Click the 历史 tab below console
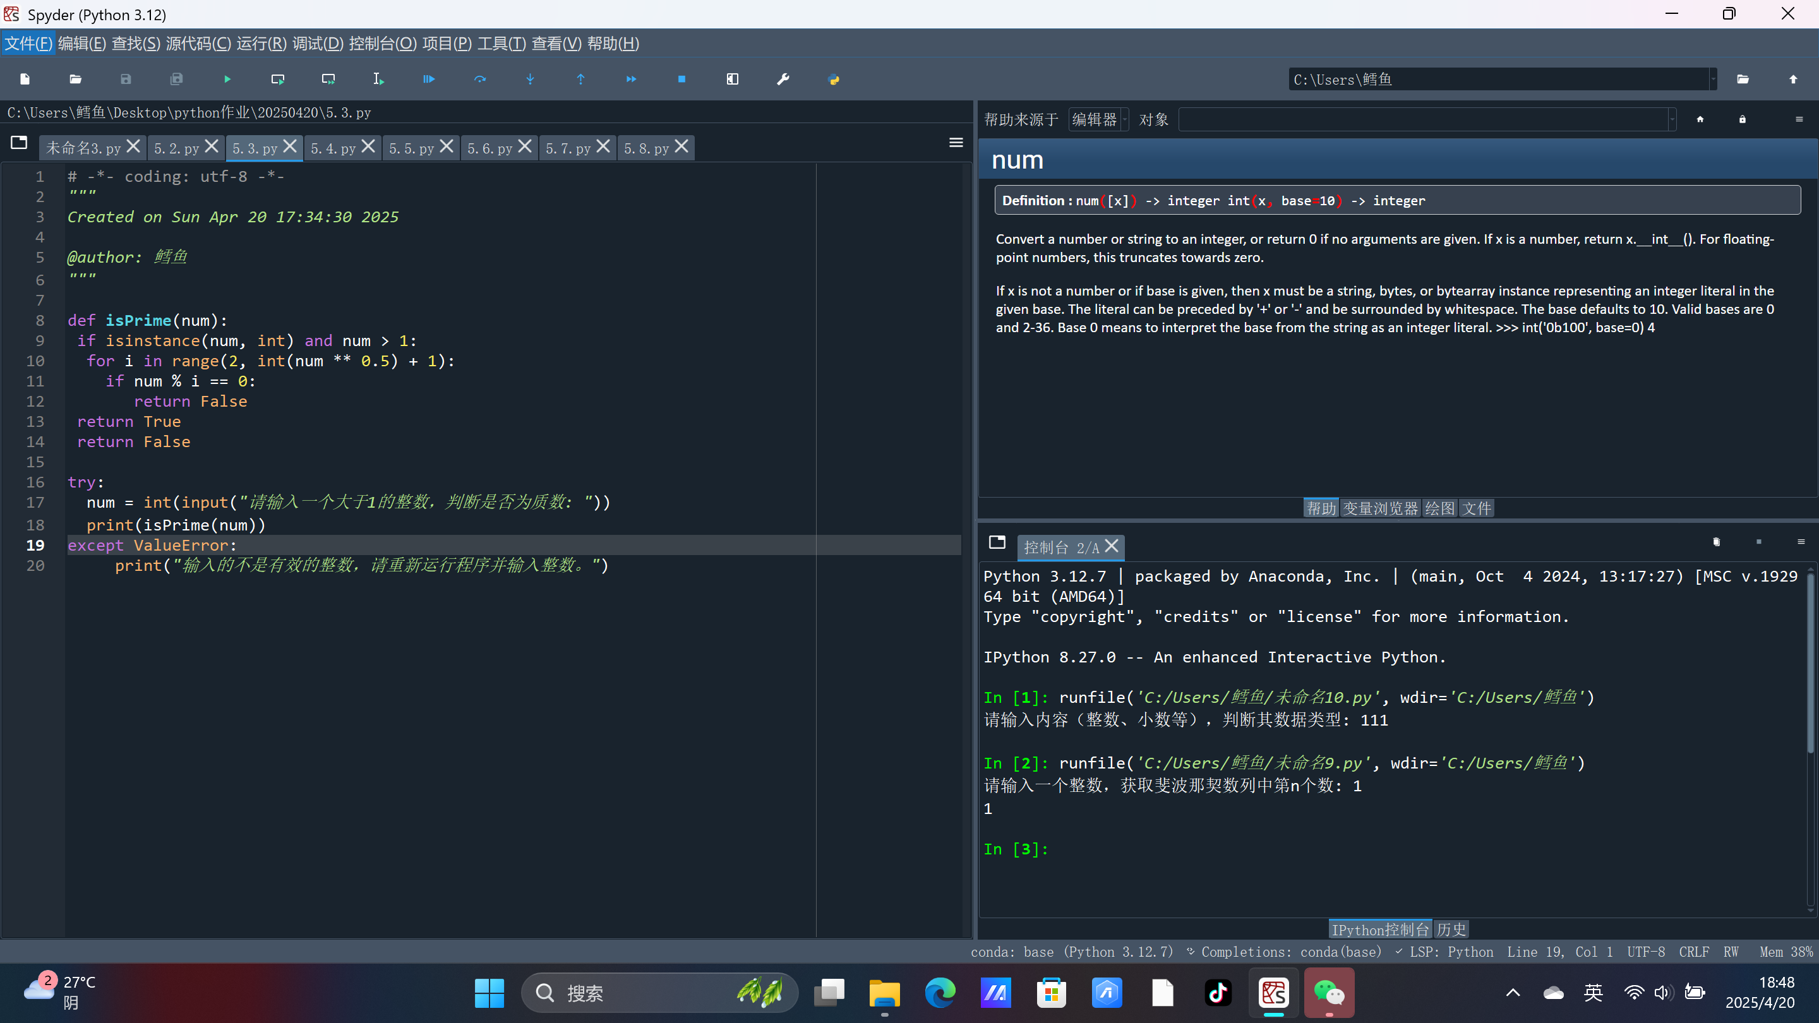 (x=1451, y=929)
